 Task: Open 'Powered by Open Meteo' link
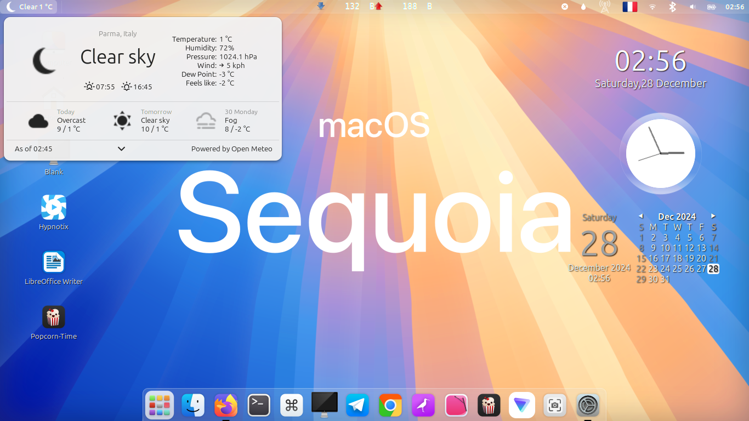pyautogui.click(x=232, y=149)
